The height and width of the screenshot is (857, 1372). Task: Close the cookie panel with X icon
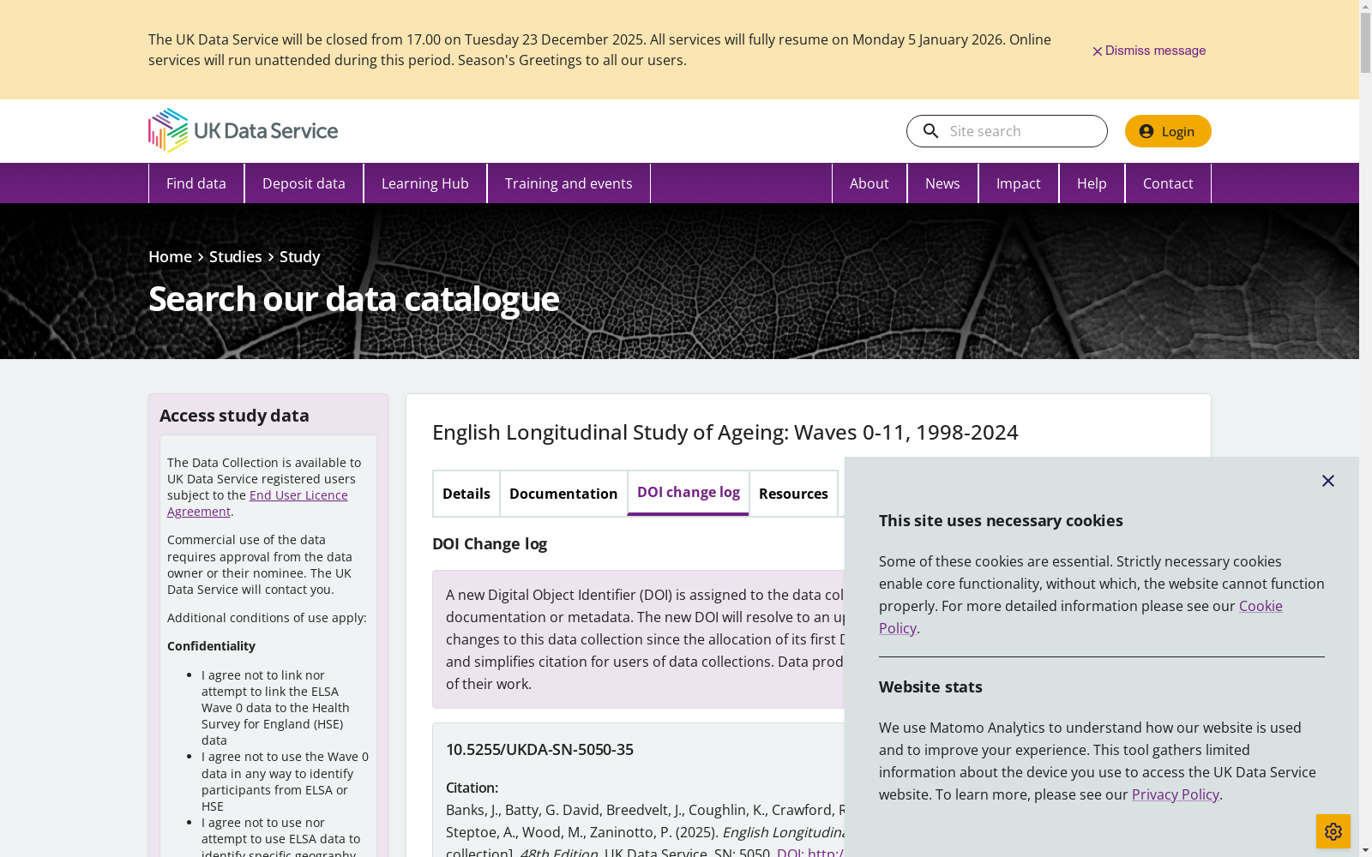coord(1327,481)
